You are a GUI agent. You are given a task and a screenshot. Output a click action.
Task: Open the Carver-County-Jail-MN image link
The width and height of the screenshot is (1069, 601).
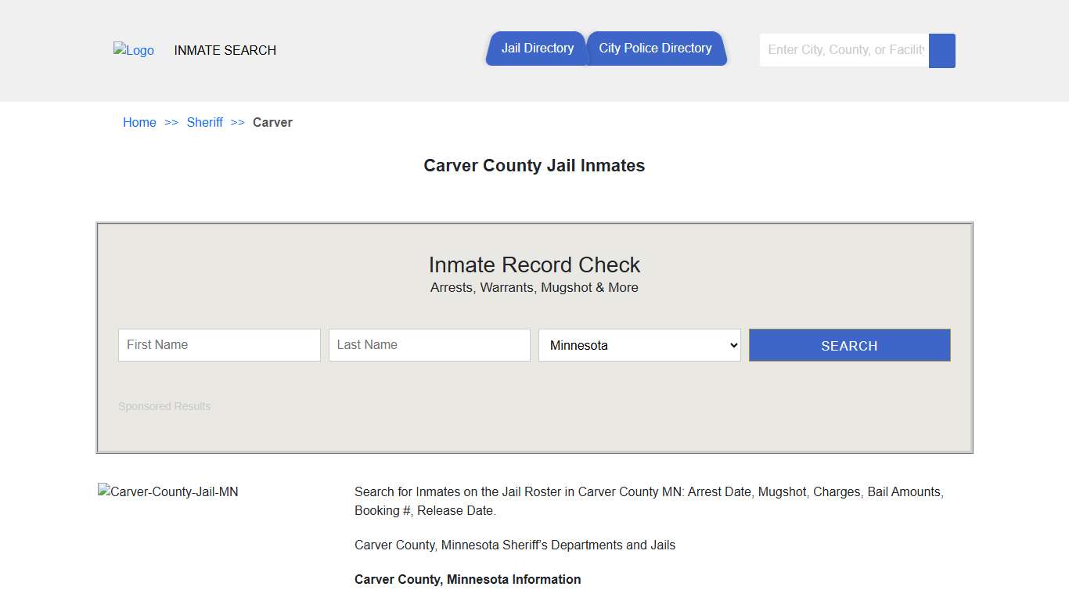tap(167, 491)
